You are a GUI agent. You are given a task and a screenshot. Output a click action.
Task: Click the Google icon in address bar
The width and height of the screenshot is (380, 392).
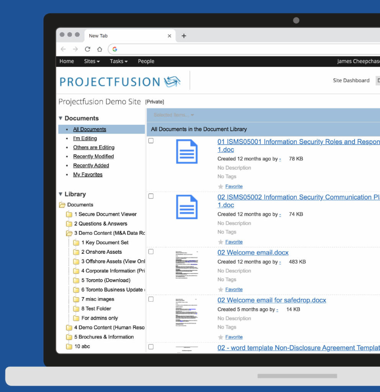115,49
